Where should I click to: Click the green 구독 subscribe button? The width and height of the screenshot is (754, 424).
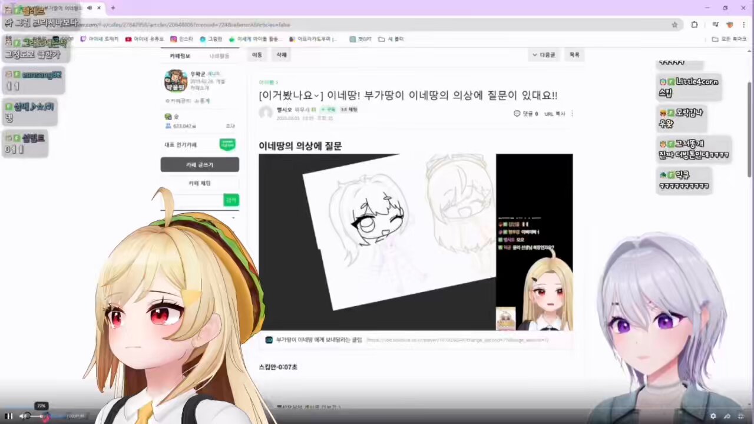coord(329,110)
